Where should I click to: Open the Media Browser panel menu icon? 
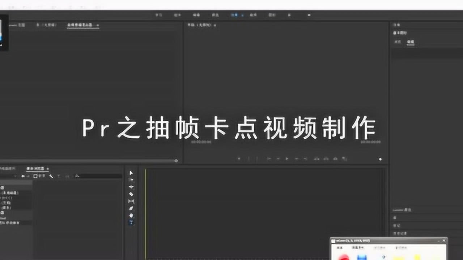(x=48, y=169)
